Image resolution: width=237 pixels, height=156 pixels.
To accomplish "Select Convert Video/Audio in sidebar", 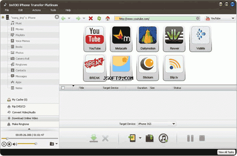I will 30,112.
